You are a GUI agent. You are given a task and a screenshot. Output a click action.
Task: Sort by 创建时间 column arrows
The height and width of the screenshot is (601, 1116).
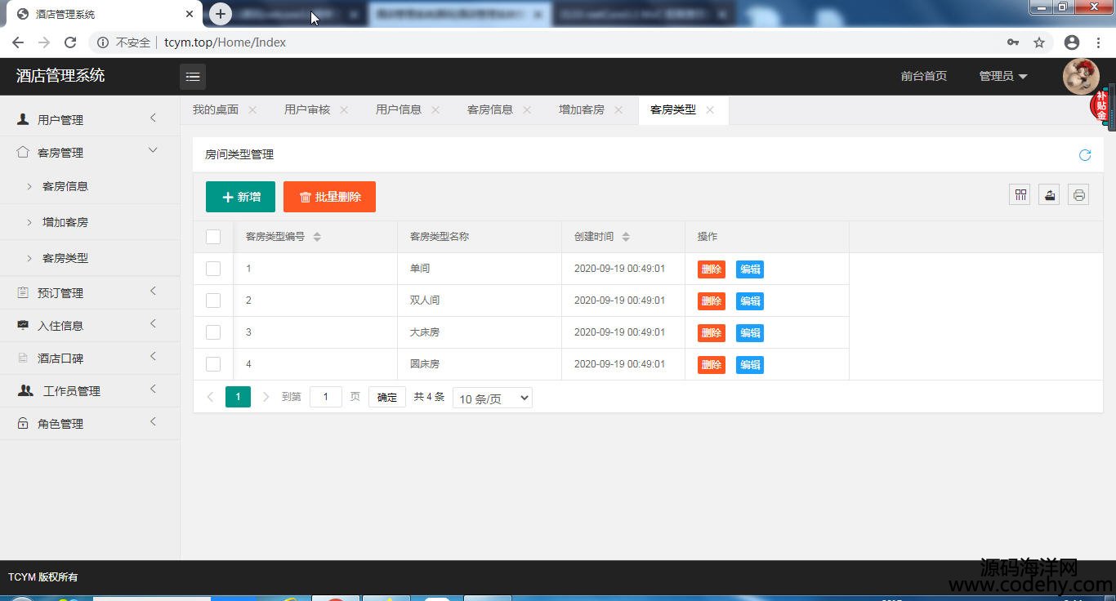(626, 237)
